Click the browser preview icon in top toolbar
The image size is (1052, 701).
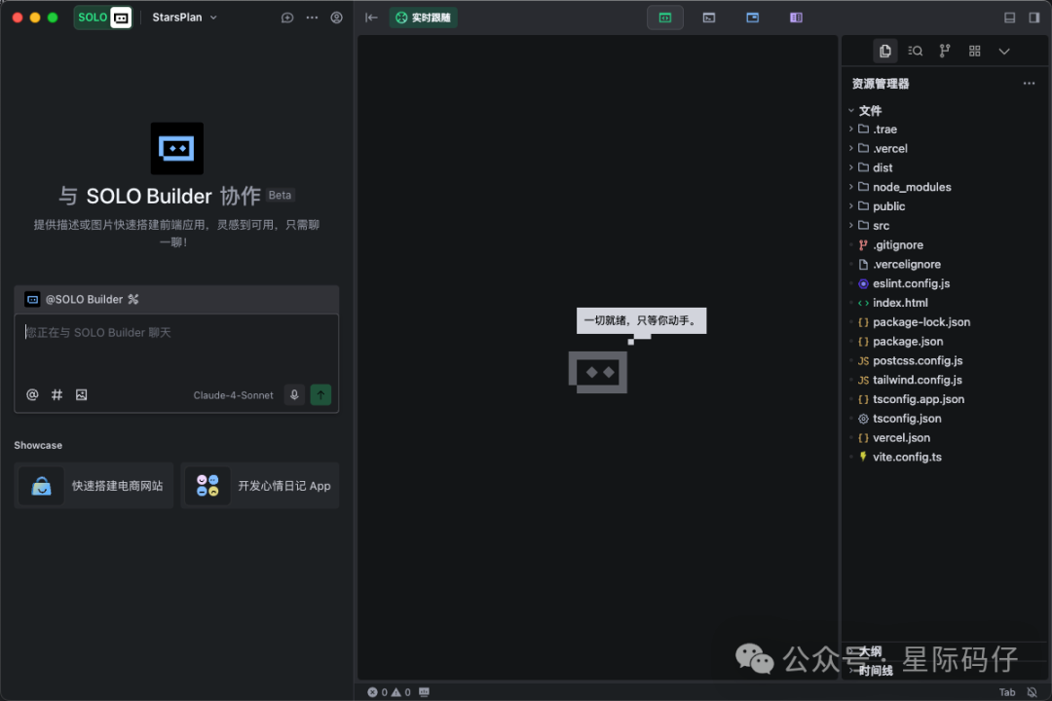[x=752, y=17]
